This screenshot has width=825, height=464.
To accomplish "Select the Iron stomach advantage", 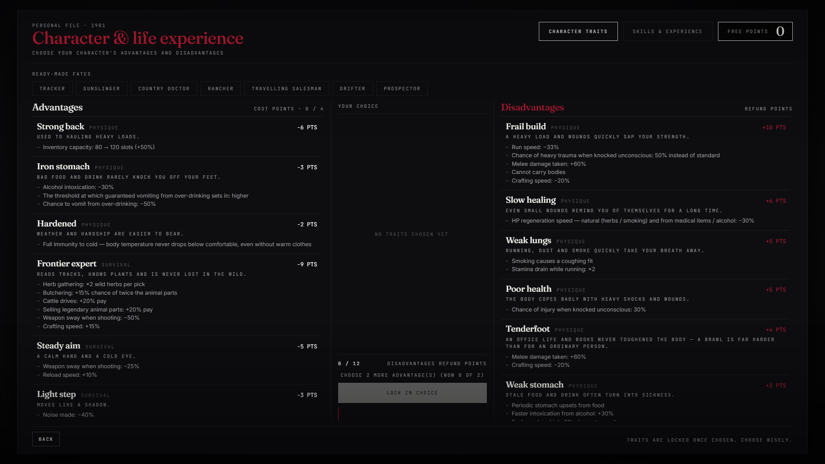I will coord(176,185).
